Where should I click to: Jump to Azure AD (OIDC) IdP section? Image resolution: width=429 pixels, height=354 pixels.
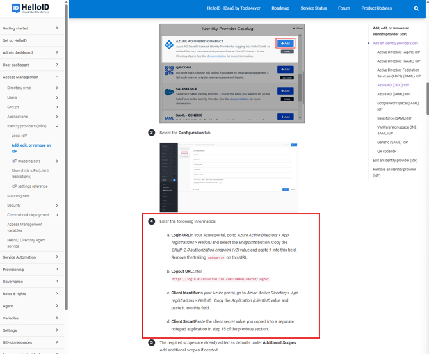[x=393, y=85]
